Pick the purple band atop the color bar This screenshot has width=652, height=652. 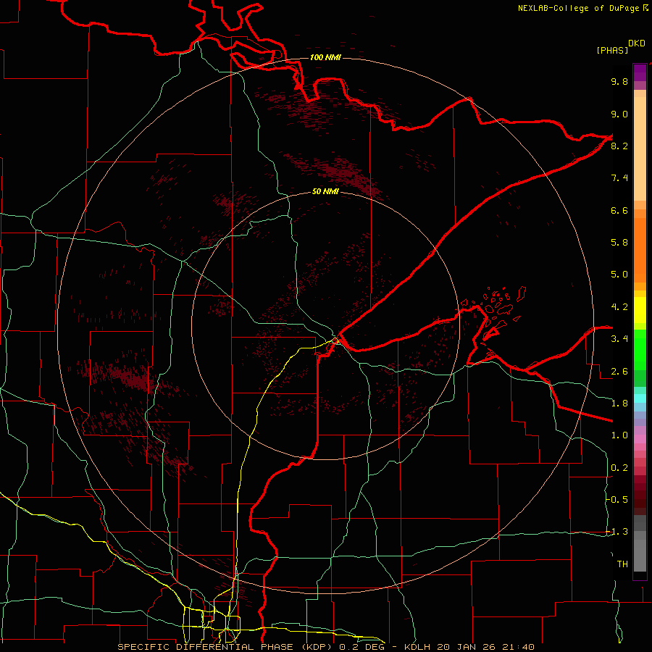click(640, 72)
